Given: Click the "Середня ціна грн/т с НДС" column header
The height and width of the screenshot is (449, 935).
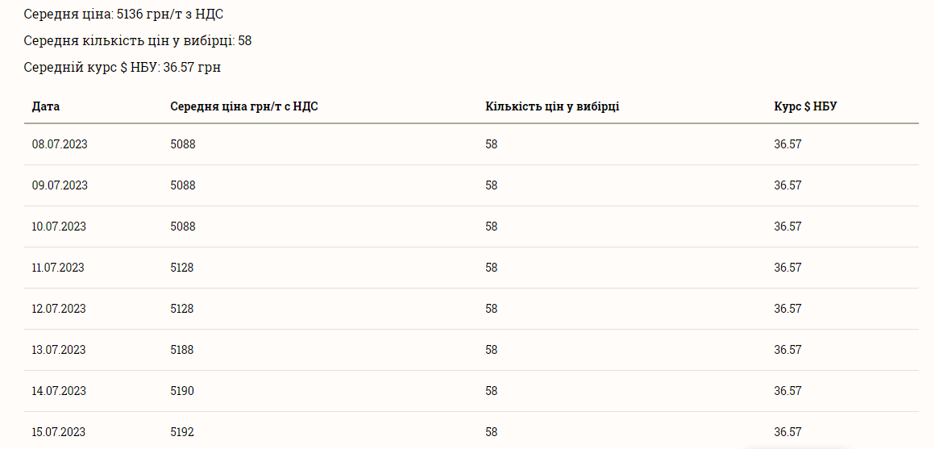Looking at the screenshot, I should pos(244,106).
